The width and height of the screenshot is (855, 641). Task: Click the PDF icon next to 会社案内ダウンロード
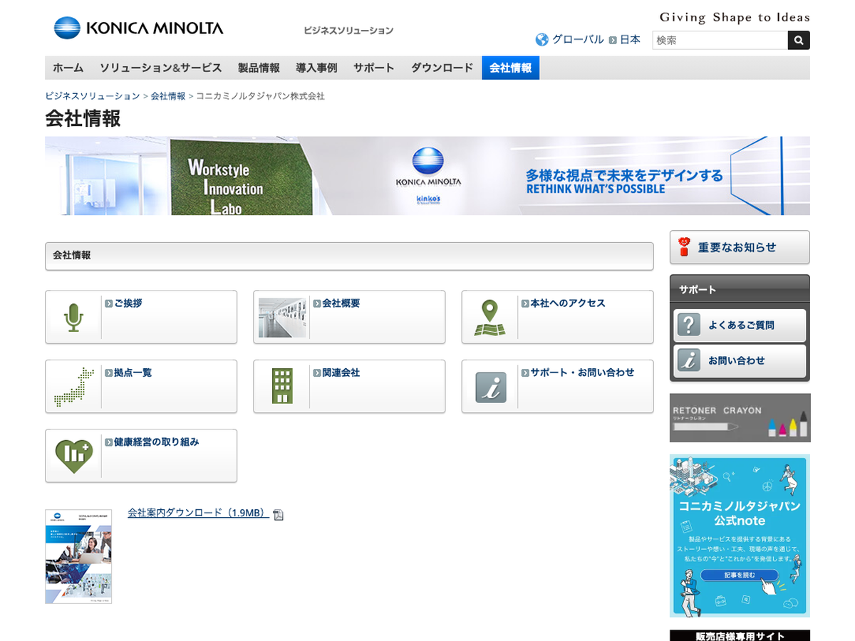tap(279, 515)
